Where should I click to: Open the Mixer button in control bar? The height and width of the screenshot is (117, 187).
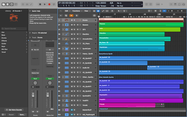[27, 4]
